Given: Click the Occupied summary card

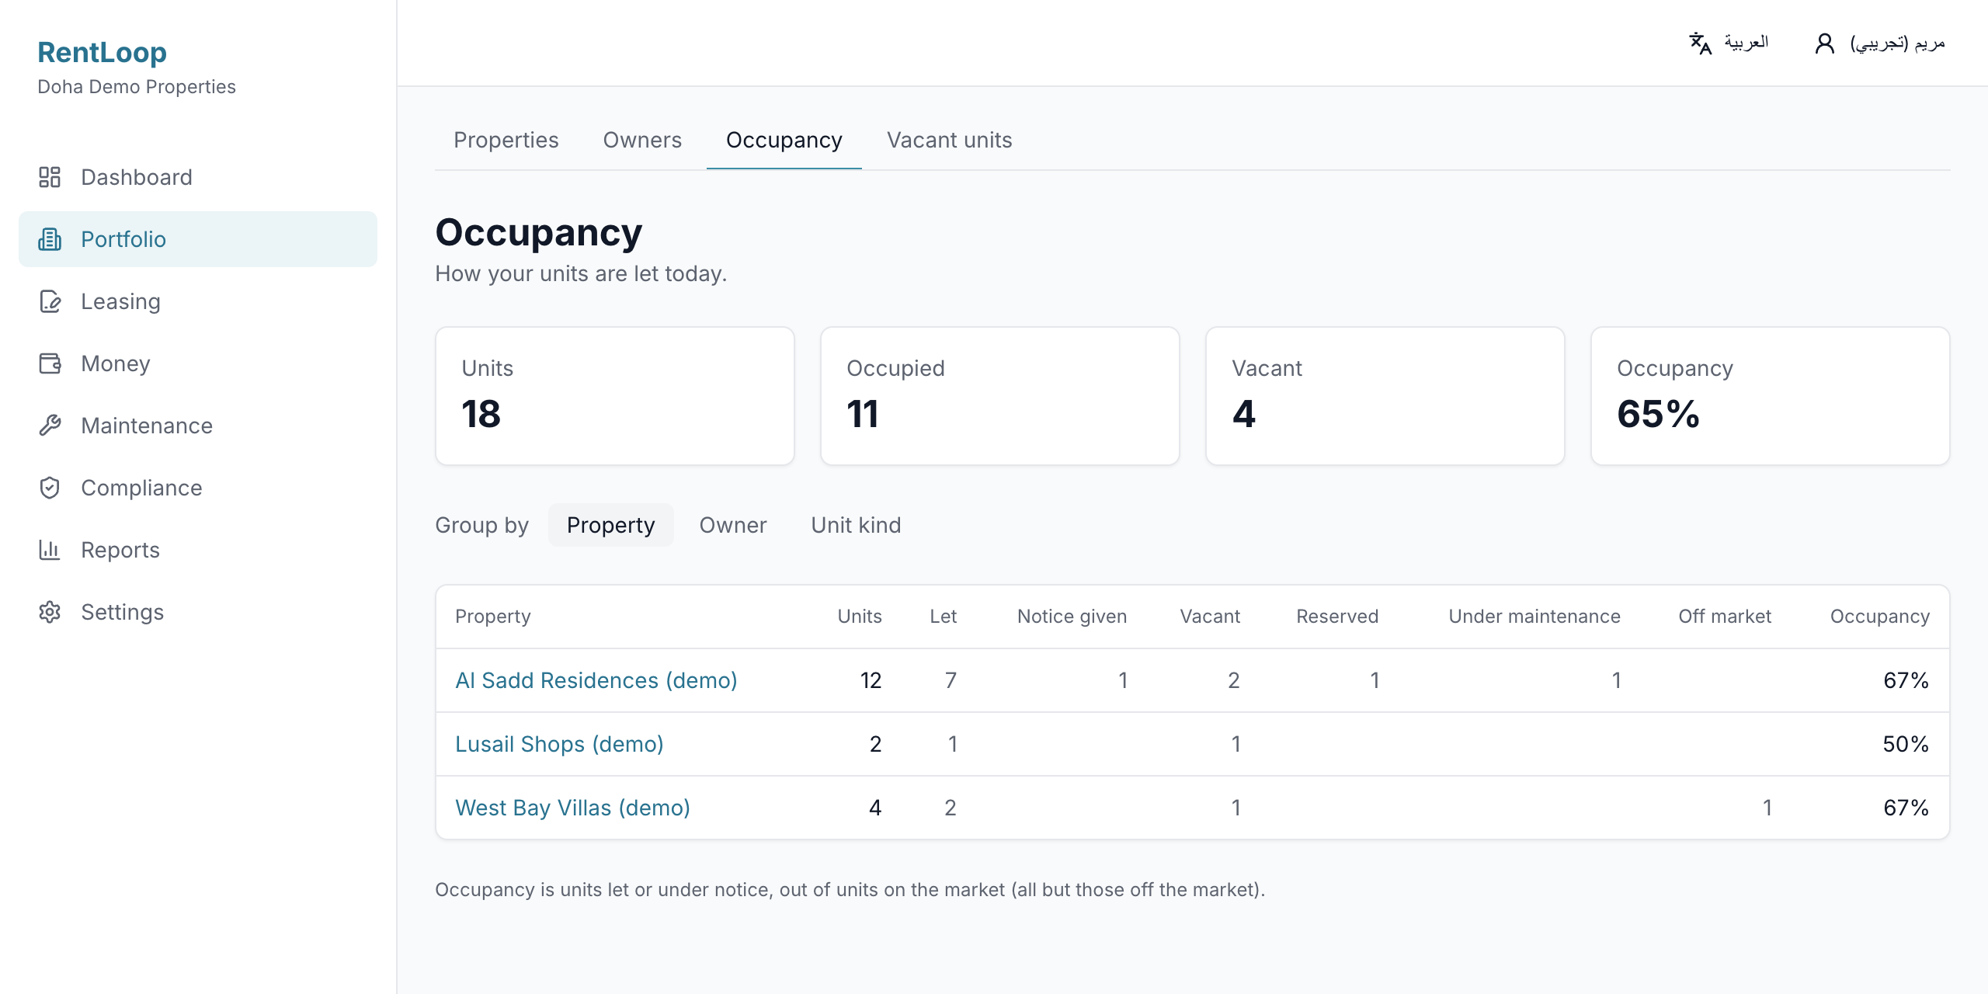Looking at the screenshot, I should point(999,396).
